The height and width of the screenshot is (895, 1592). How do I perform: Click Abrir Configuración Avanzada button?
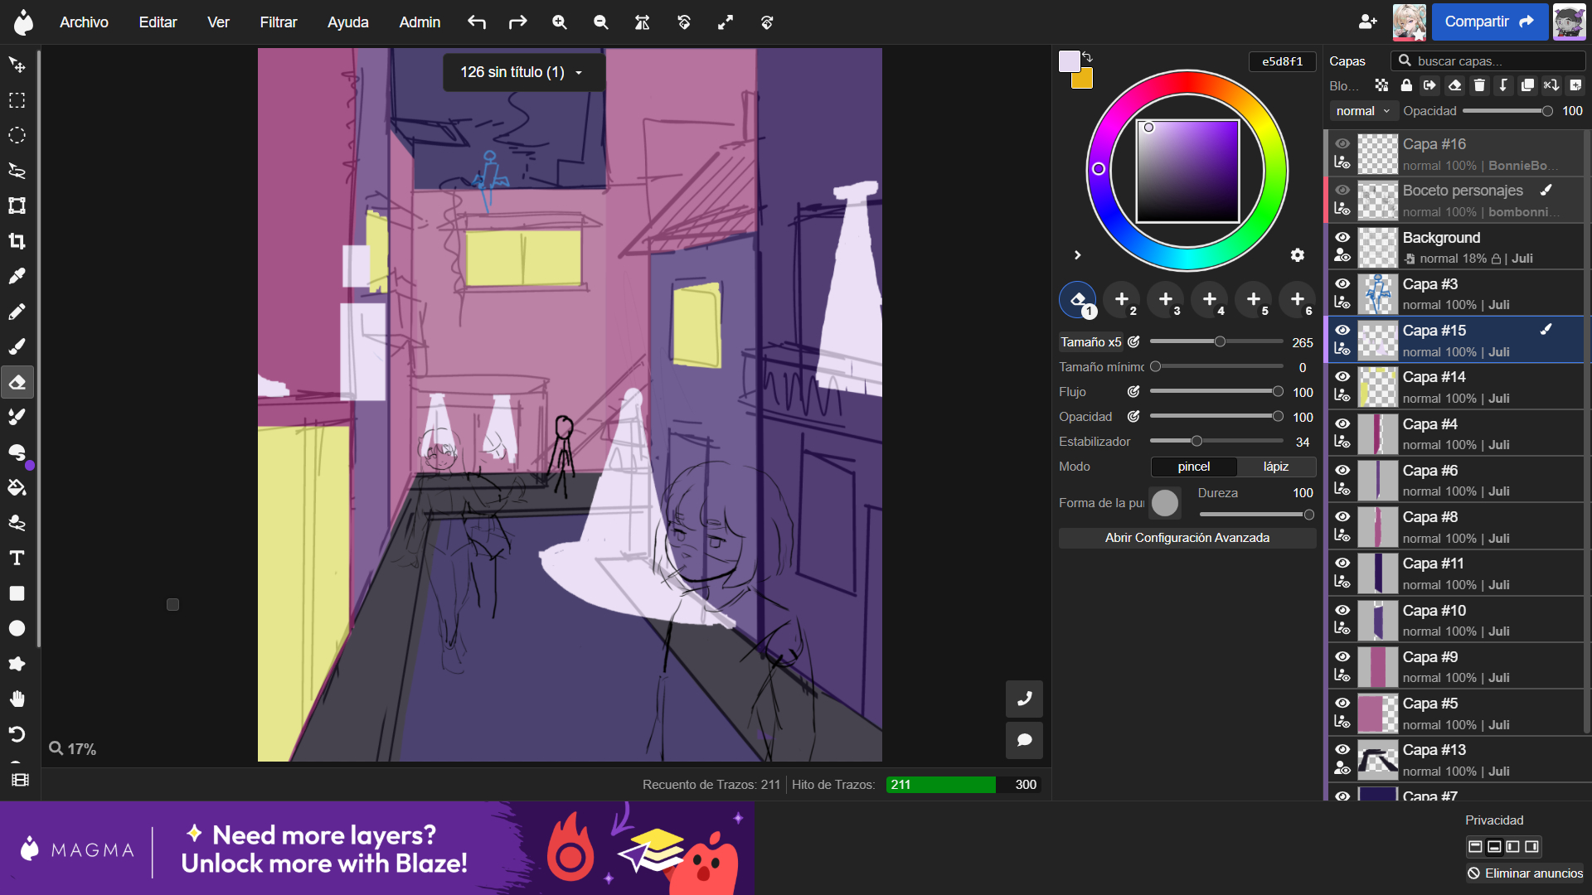[x=1187, y=538]
